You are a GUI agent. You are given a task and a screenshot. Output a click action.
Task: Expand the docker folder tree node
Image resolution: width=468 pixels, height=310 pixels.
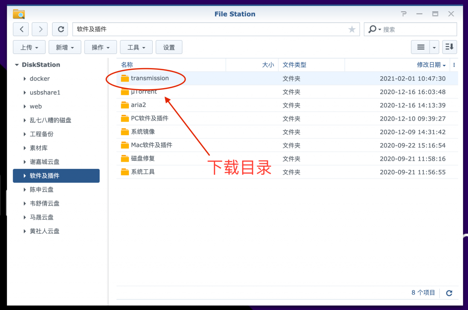pyautogui.click(x=25, y=79)
